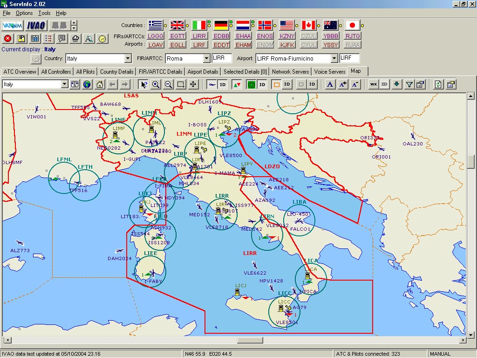Switch to the All Pilots tab

tap(85, 71)
